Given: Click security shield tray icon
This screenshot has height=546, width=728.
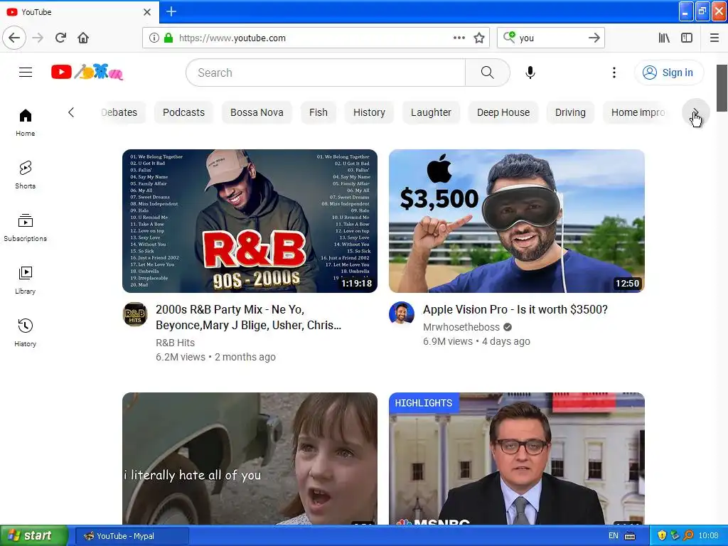Looking at the screenshot, I should pos(662,536).
